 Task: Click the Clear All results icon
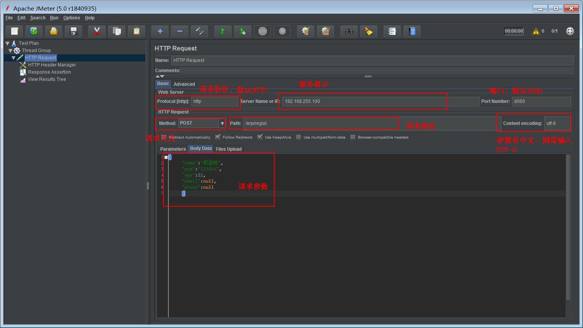click(x=325, y=31)
